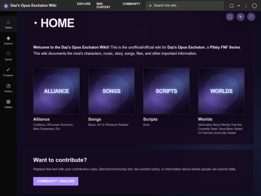
Task: Click the Worlds heading link
Action: [205, 120]
